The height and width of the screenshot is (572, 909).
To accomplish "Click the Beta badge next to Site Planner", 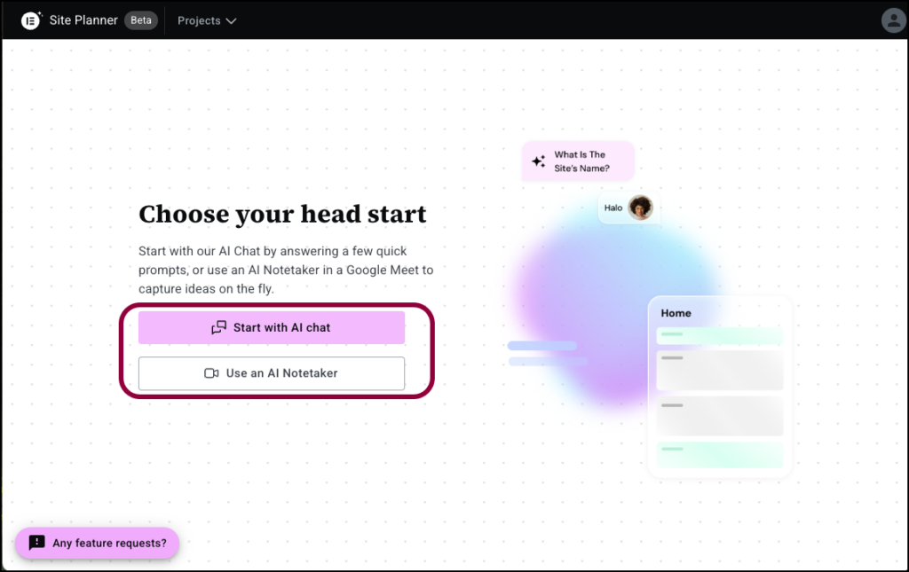I will click(x=140, y=20).
